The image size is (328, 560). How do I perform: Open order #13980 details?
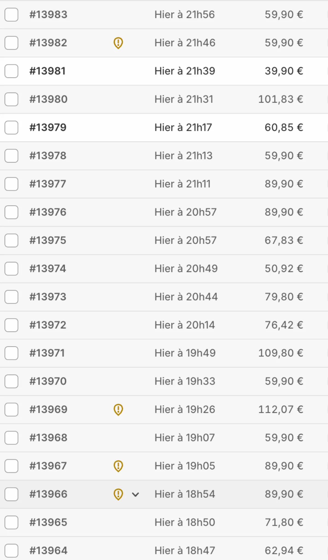pos(48,99)
